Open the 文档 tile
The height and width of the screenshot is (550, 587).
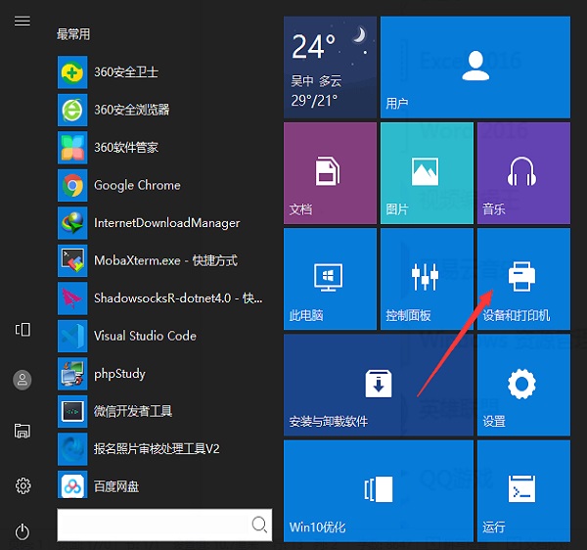pyautogui.click(x=330, y=171)
